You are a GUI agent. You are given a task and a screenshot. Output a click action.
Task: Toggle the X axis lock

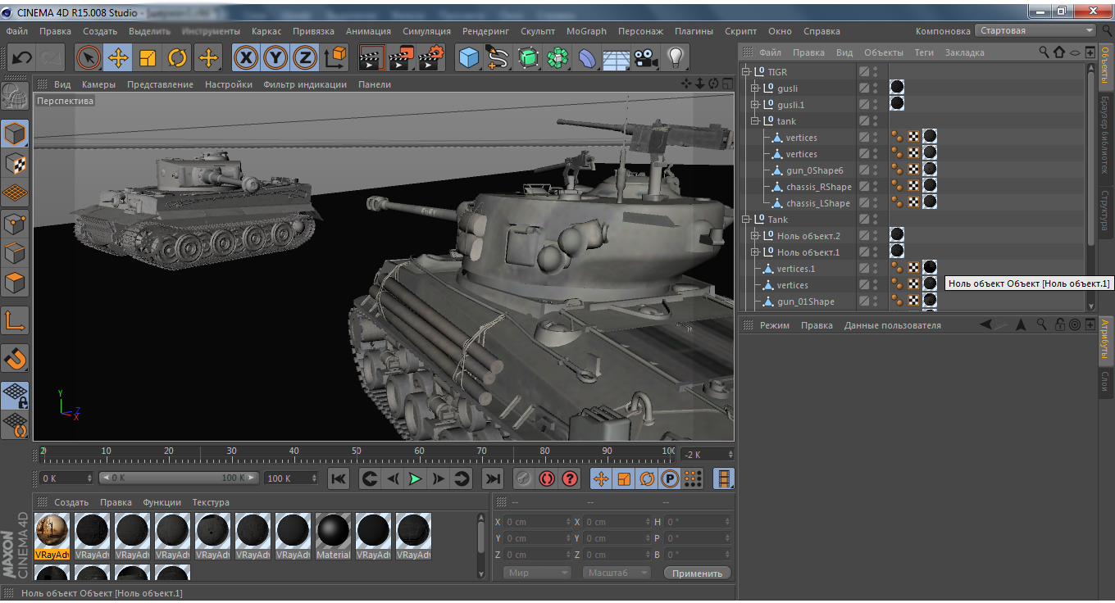(247, 58)
